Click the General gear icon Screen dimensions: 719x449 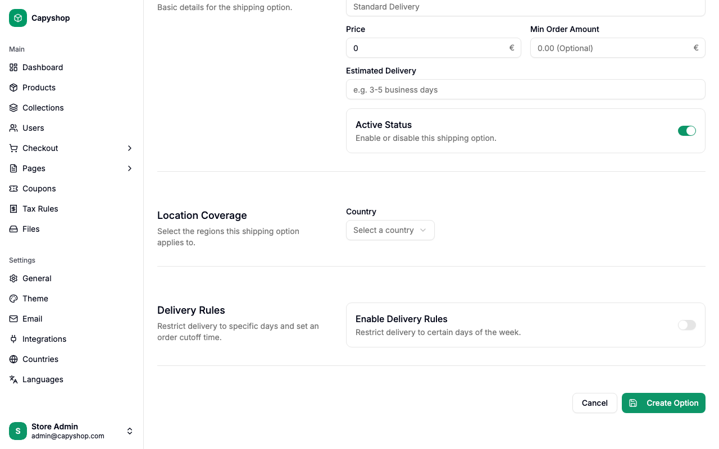coord(13,278)
